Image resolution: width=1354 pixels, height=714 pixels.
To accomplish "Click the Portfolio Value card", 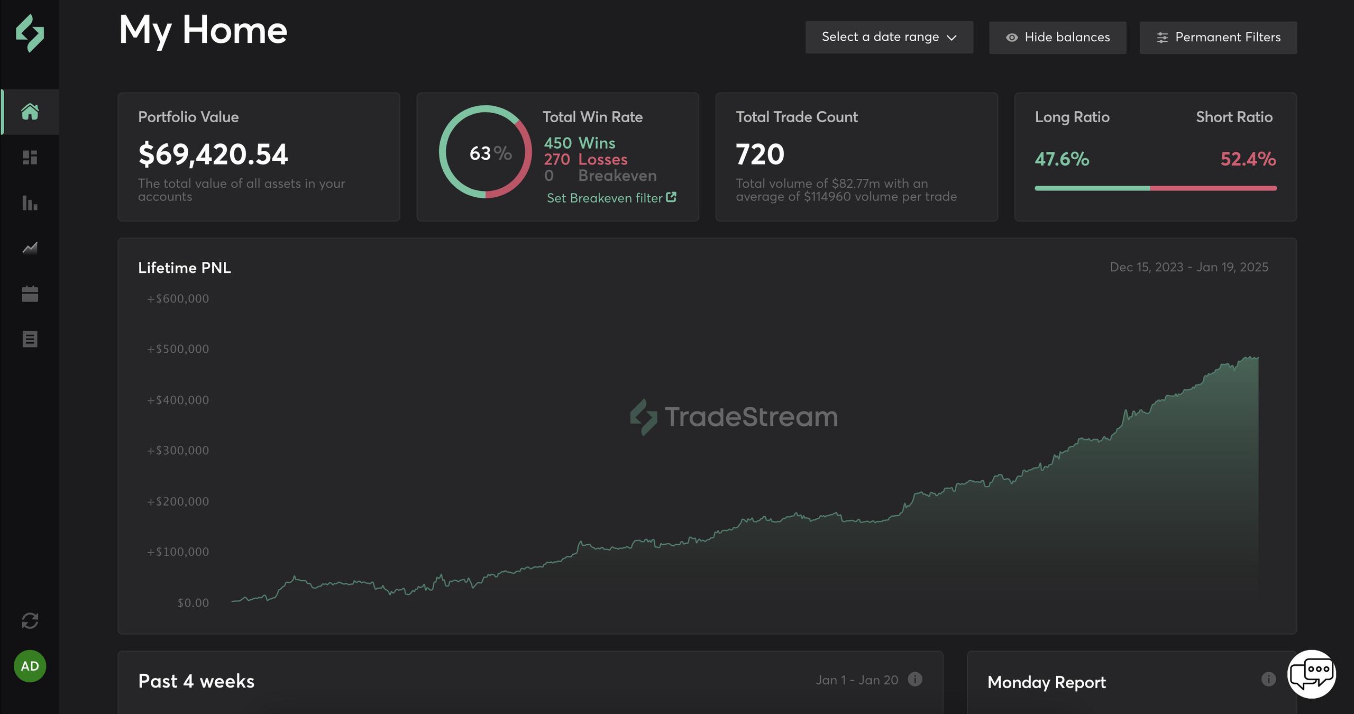I will [x=259, y=157].
